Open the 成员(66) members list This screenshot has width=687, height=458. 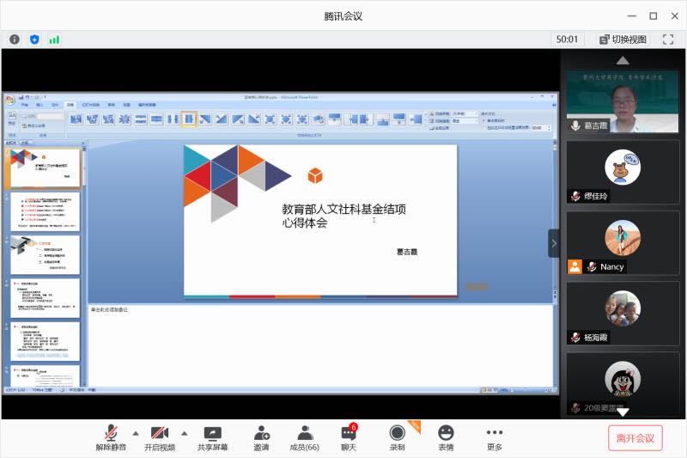304,438
